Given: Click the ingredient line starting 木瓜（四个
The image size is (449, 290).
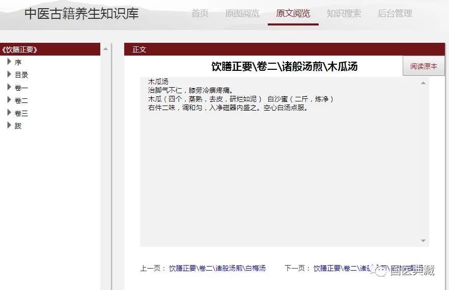Looking at the screenshot, I should click(x=241, y=99).
